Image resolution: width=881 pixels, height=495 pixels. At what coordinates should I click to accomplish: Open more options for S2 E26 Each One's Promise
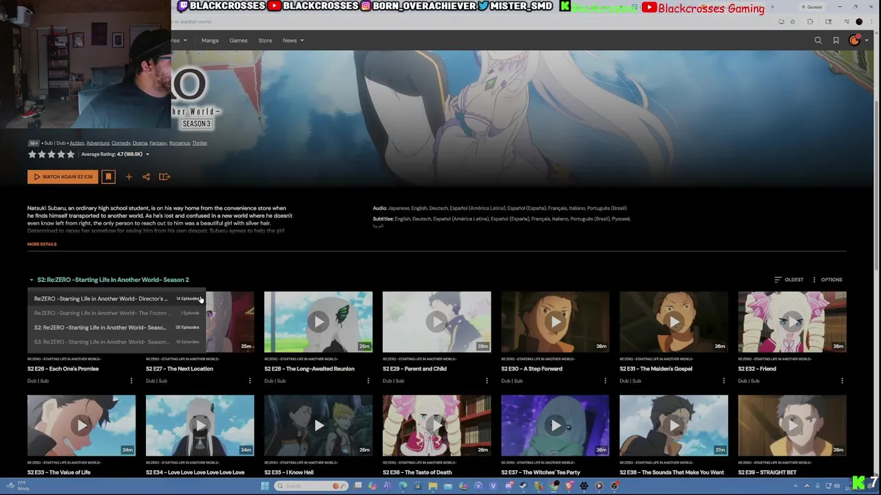tap(131, 381)
